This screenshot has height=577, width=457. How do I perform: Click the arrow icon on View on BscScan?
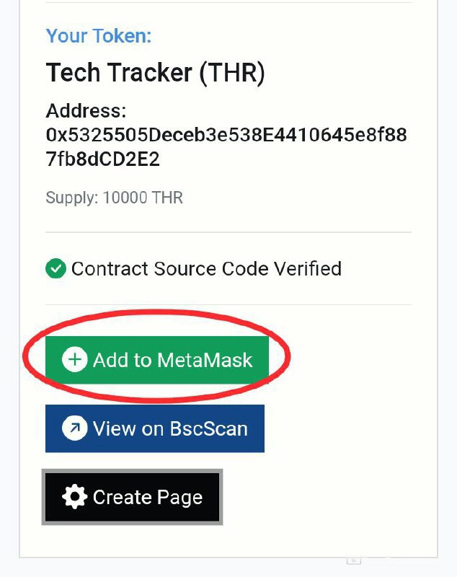tap(75, 428)
